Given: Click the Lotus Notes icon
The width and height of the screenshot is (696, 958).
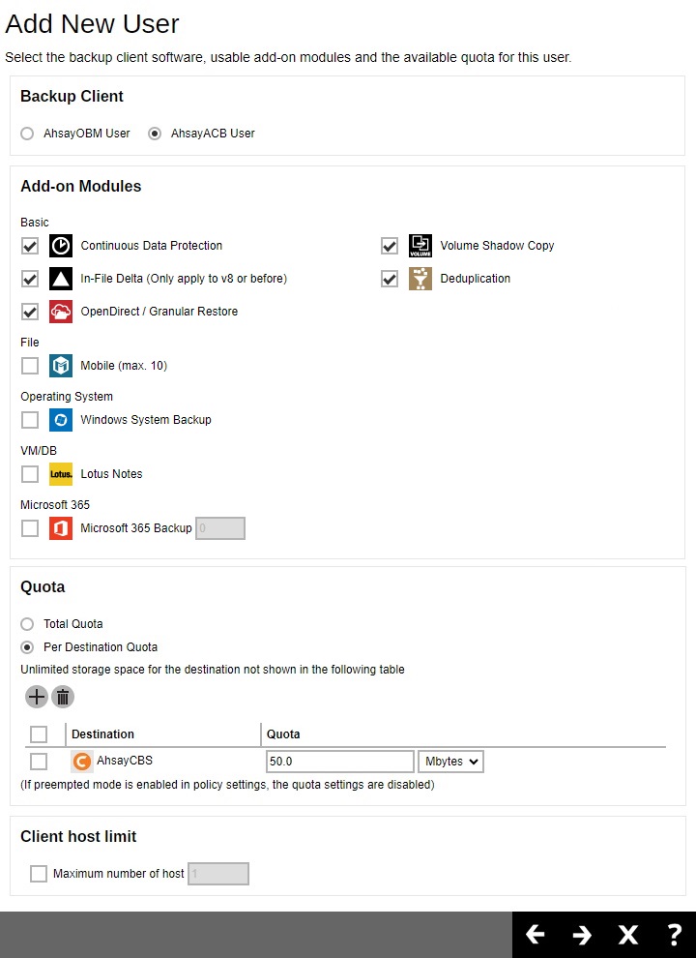Looking at the screenshot, I should (x=61, y=474).
